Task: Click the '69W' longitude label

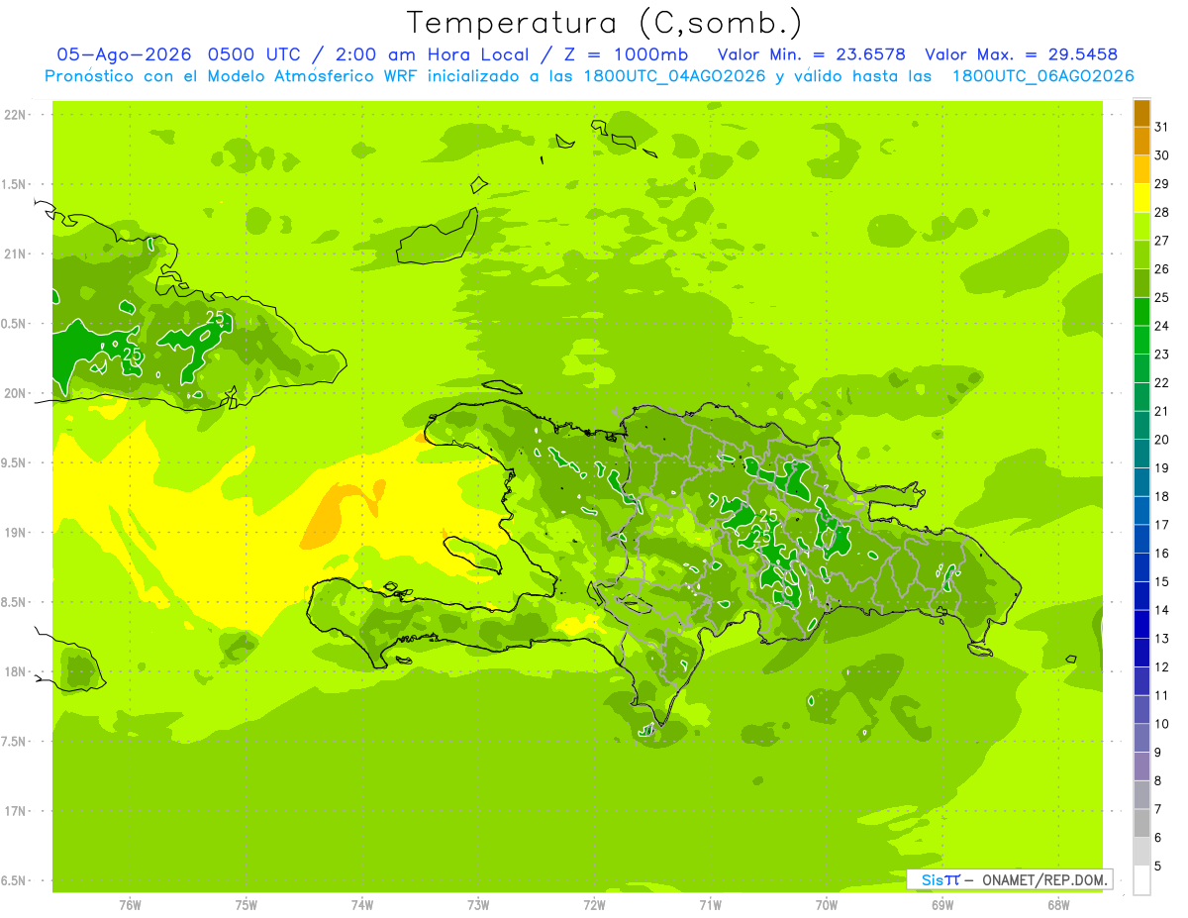Action: [942, 905]
